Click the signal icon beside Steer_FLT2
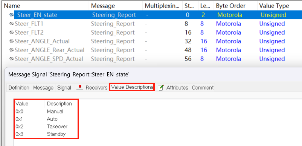Viewport: 302px width, 146px height. coord(12,32)
